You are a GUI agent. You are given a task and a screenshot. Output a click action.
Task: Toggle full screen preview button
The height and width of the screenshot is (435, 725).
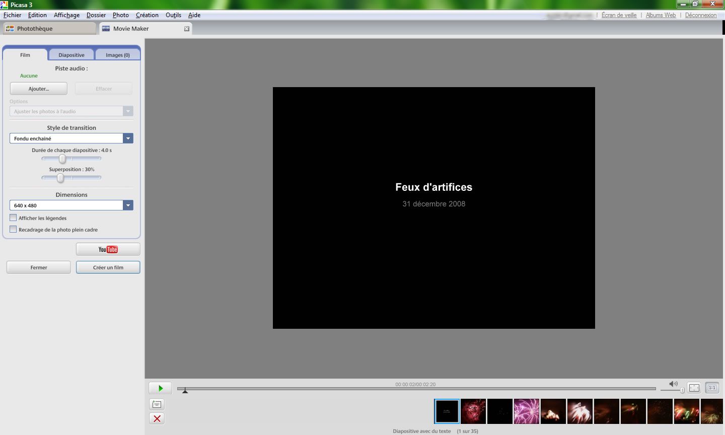pos(694,388)
